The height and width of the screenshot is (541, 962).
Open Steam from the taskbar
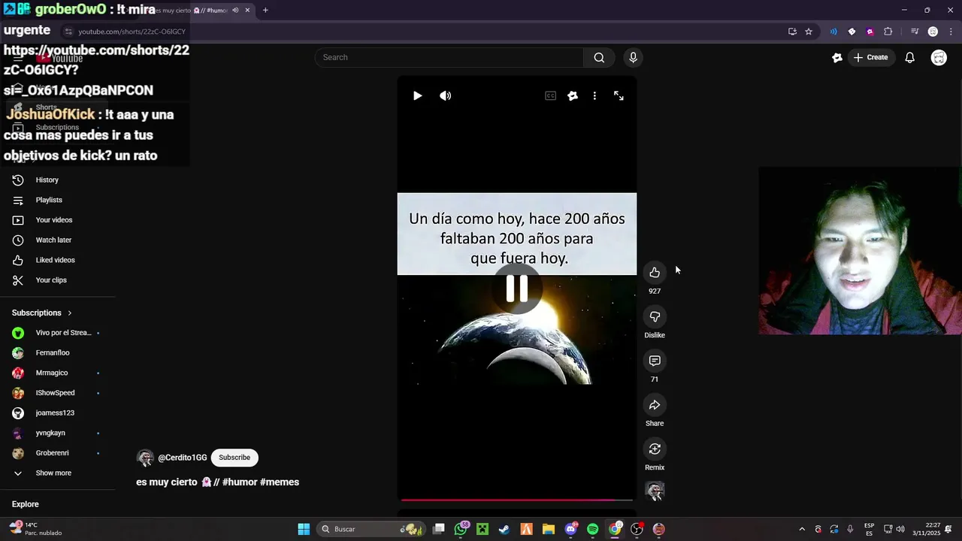pos(504,529)
